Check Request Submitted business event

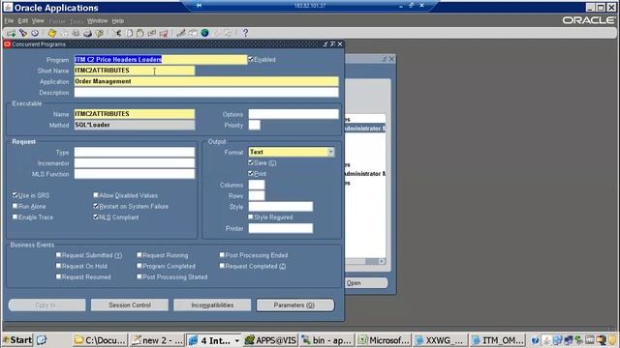pyautogui.click(x=58, y=255)
